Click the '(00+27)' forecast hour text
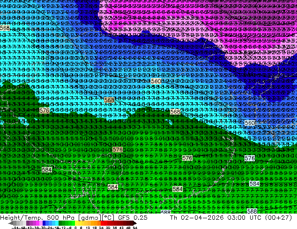Image resolution: width=297 pixels, height=229 pixels. point(279,218)
